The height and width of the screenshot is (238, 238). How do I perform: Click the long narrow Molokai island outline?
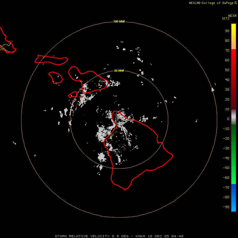(x=51, y=60)
